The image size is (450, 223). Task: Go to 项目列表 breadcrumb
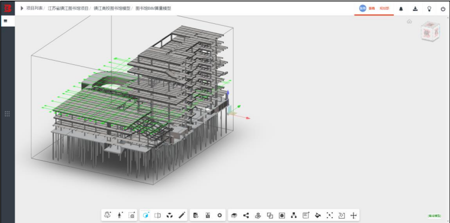coord(34,8)
